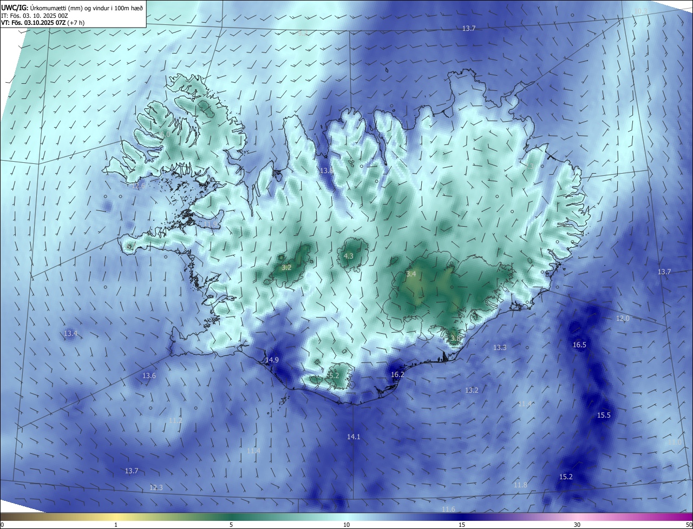The height and width of the screenshot is (529, 693).
Task: Click the 13.6 value on the map
Action: (x=149, y=375)
